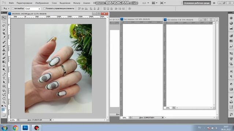Open the Bandicam recorder taskbar icon

37,128
